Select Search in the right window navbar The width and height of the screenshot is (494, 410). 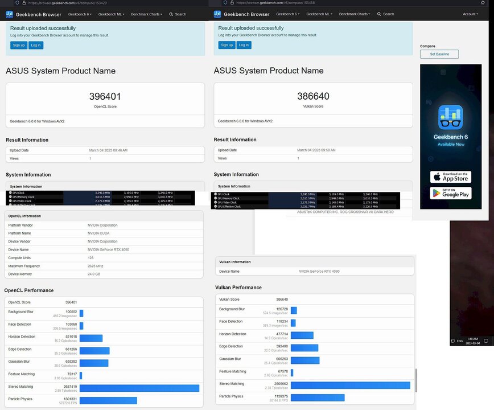(x=385, y=14)
